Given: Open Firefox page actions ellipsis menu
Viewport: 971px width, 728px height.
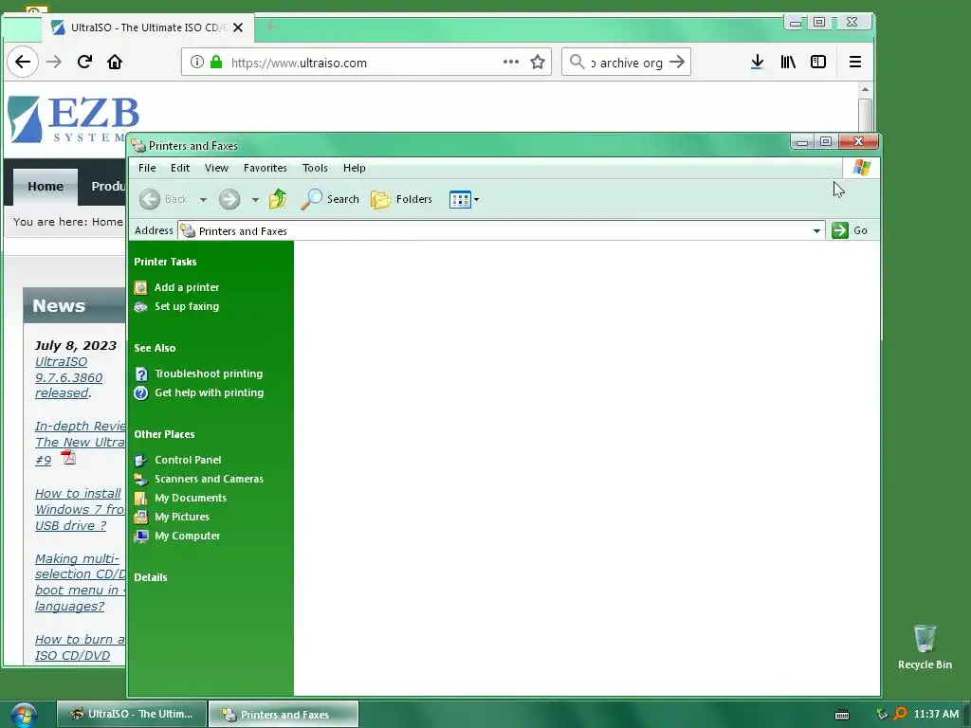Looking at the screenshot, I should [511, 62].
